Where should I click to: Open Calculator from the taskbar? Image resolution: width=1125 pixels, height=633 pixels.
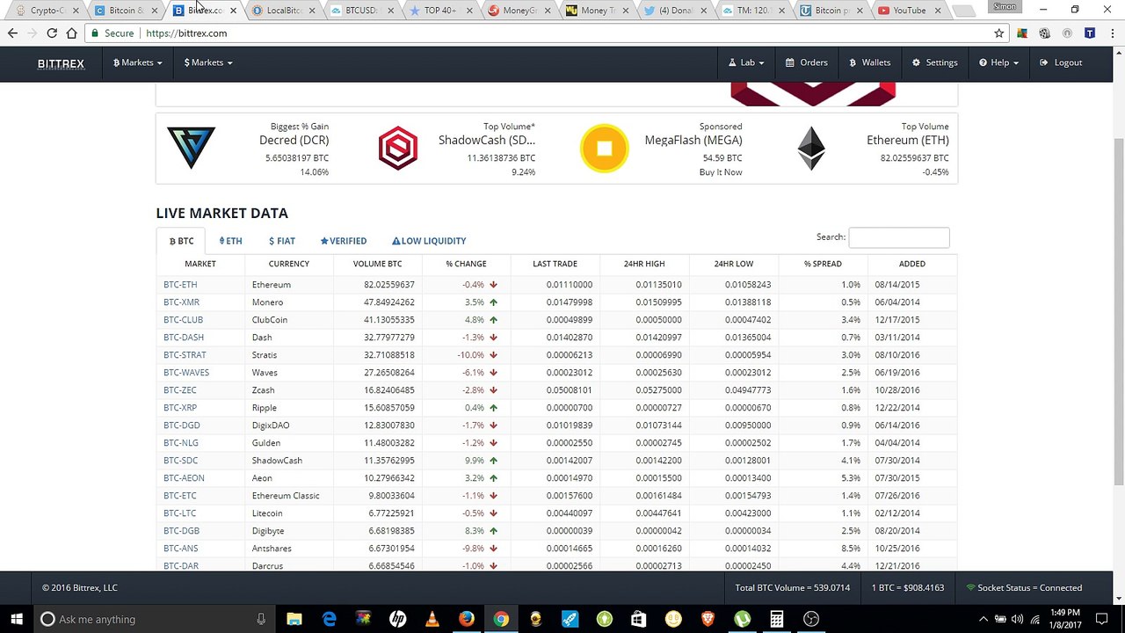pos(776,619)
